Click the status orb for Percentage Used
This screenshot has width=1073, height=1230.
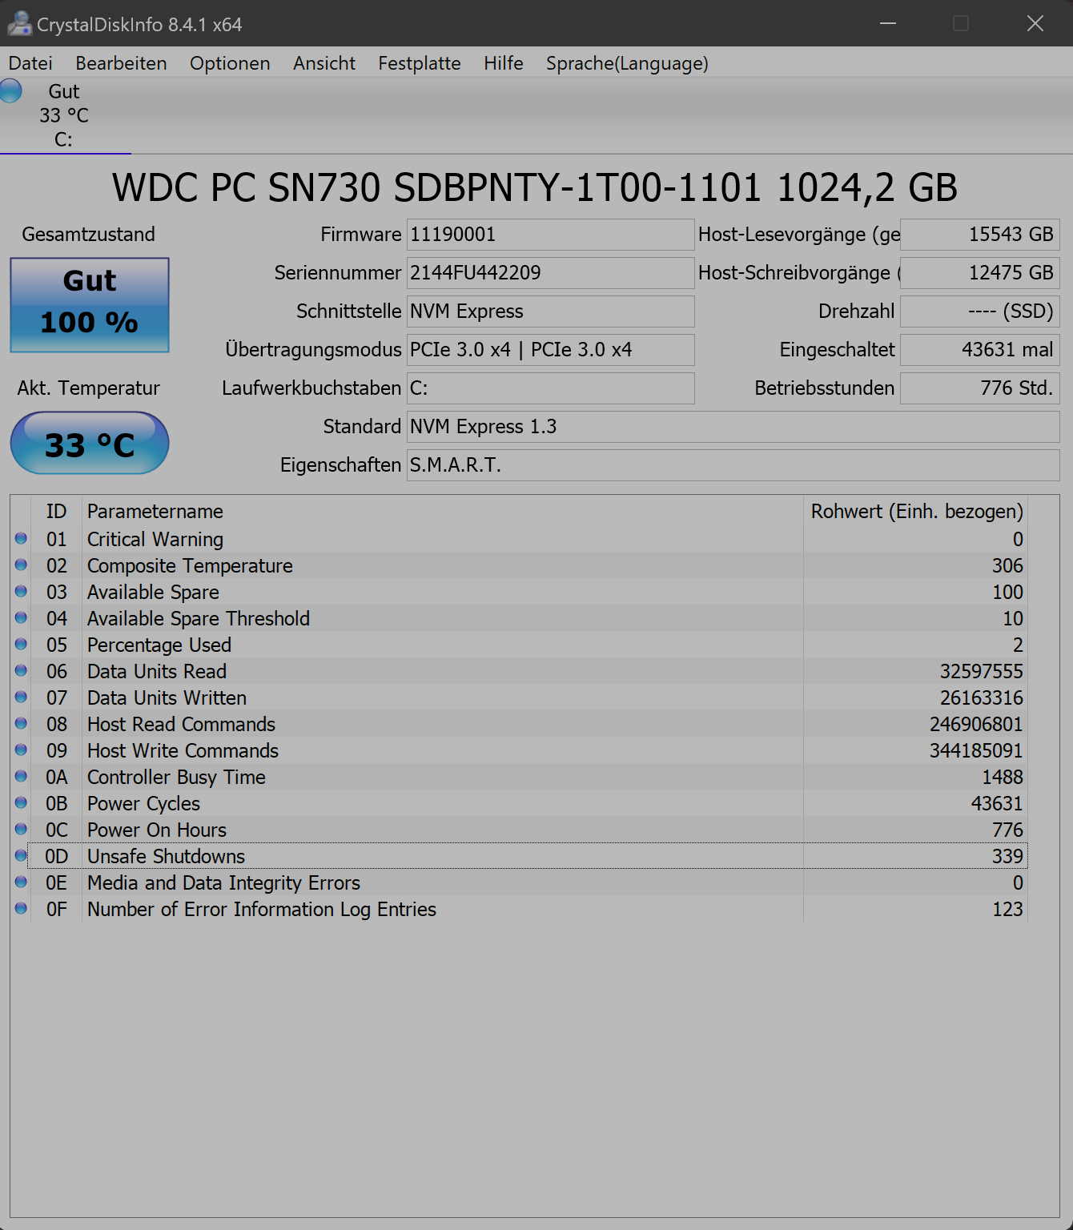[x=21, y=644]
